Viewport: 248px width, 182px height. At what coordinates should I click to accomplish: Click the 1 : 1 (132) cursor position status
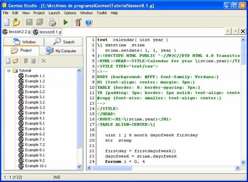[13, 177]
